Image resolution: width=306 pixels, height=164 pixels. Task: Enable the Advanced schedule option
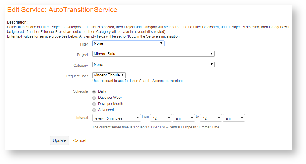[94, 110]
